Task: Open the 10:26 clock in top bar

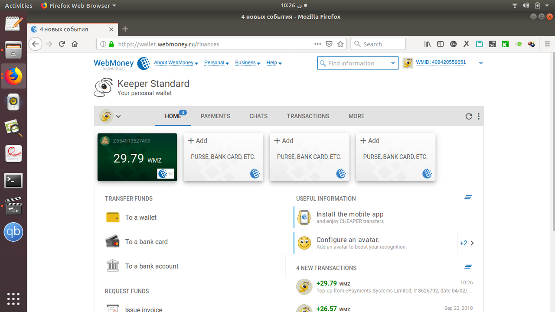Action: 294,6
